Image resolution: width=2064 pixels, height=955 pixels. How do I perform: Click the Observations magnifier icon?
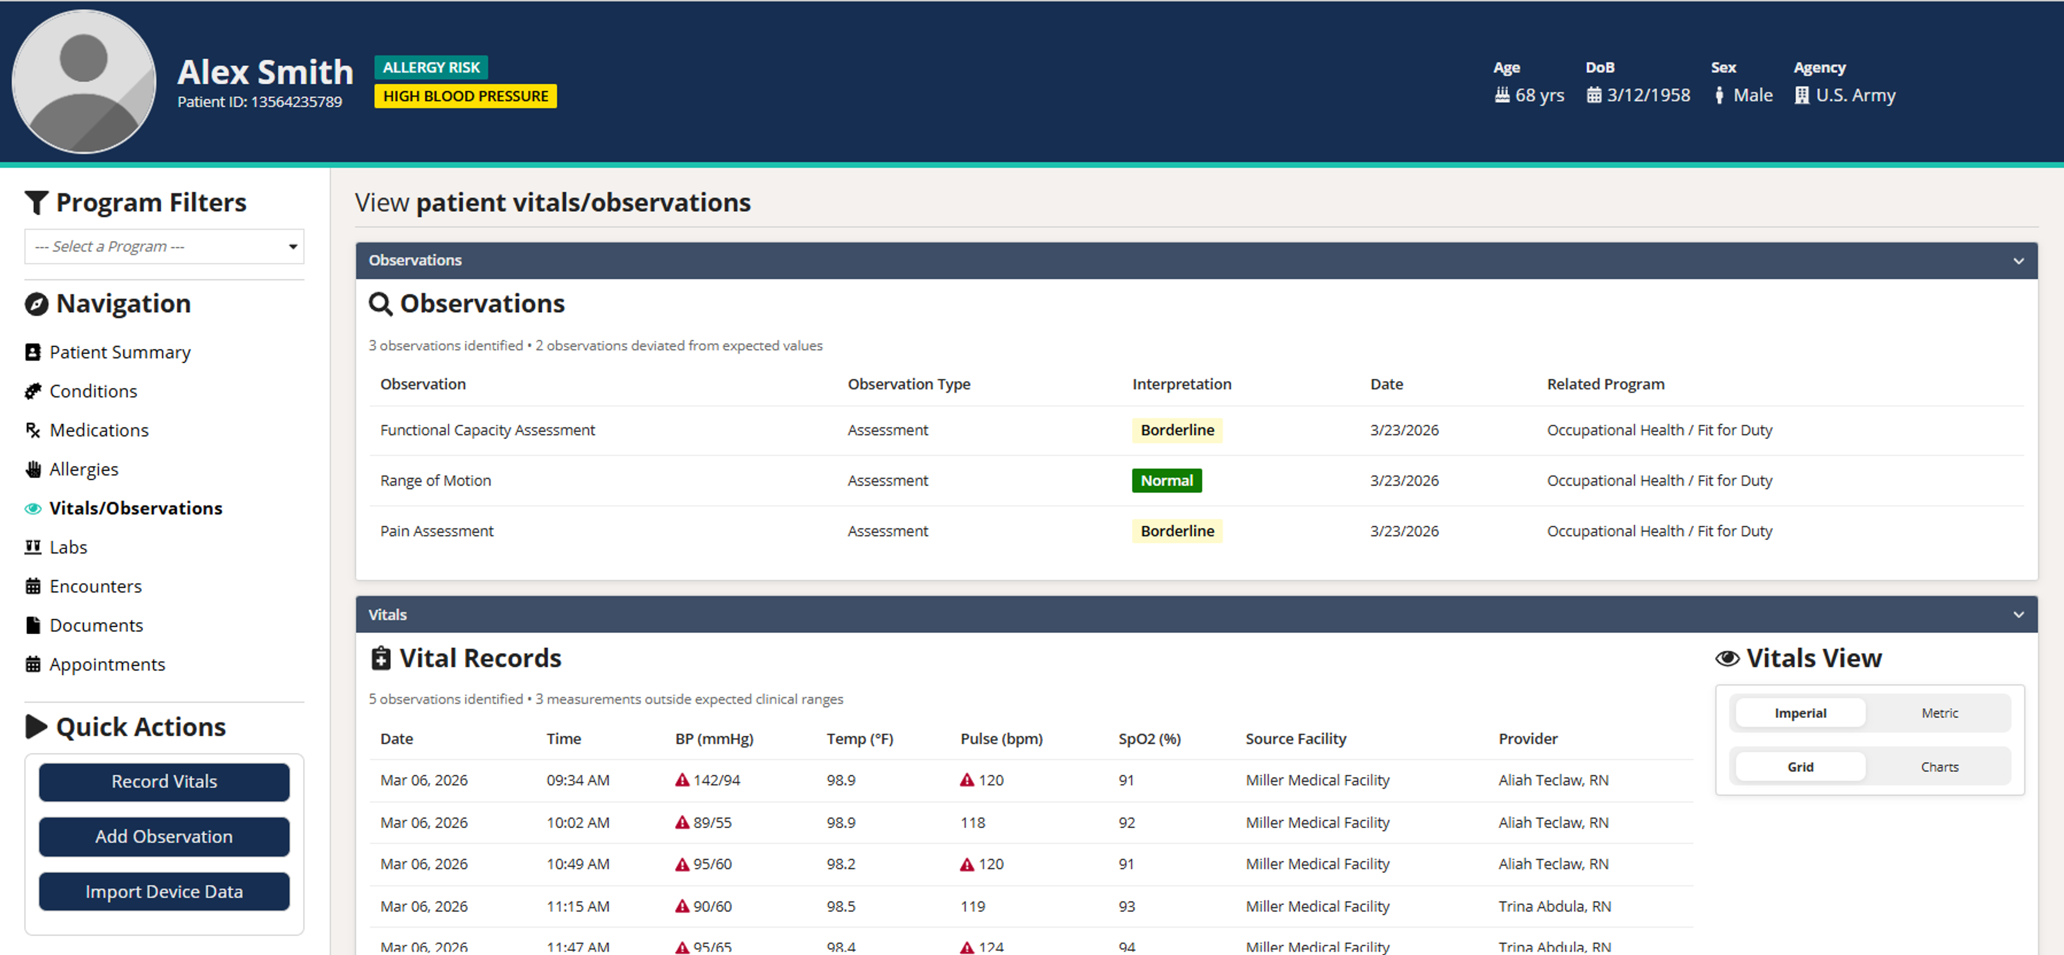[x=381, y=304]
